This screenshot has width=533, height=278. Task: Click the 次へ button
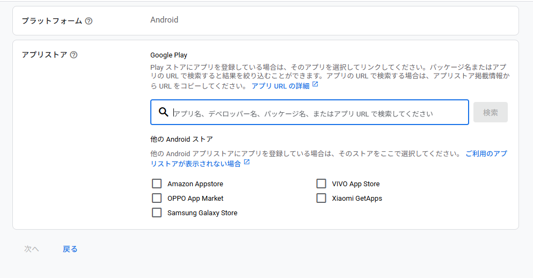point(32,249)
